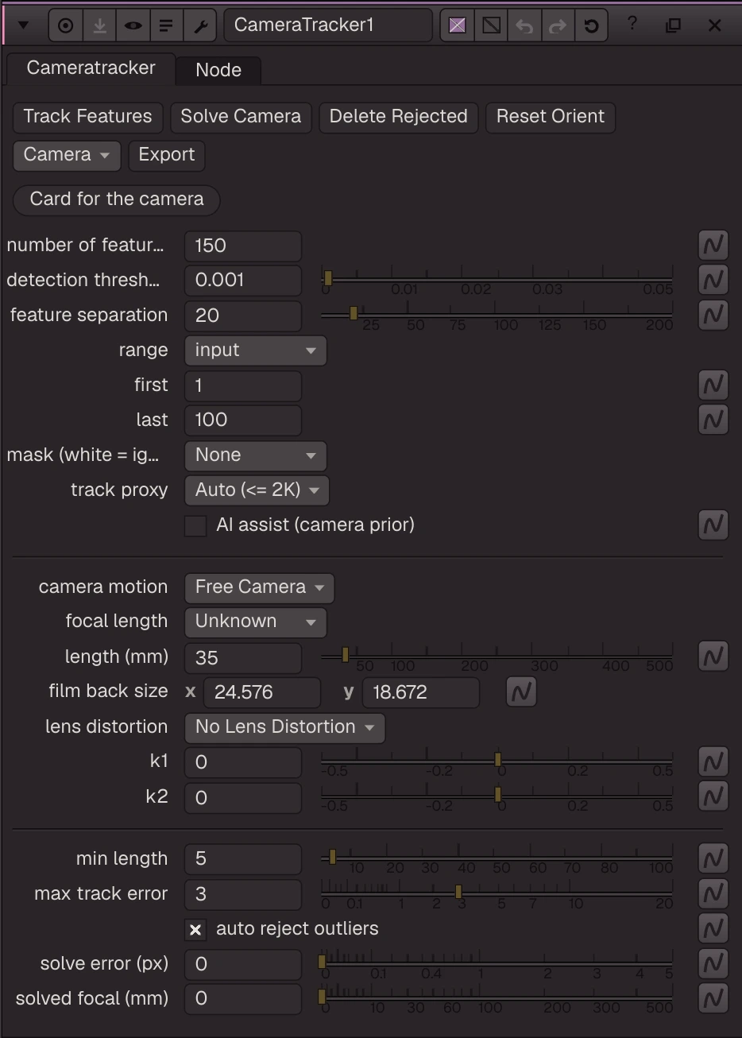
Task: Click animation icon for number of features
Action: click(x=713, y=245)
